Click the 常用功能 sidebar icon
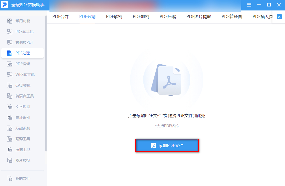Viewport: 285px width, 186px height. point(10,21)
